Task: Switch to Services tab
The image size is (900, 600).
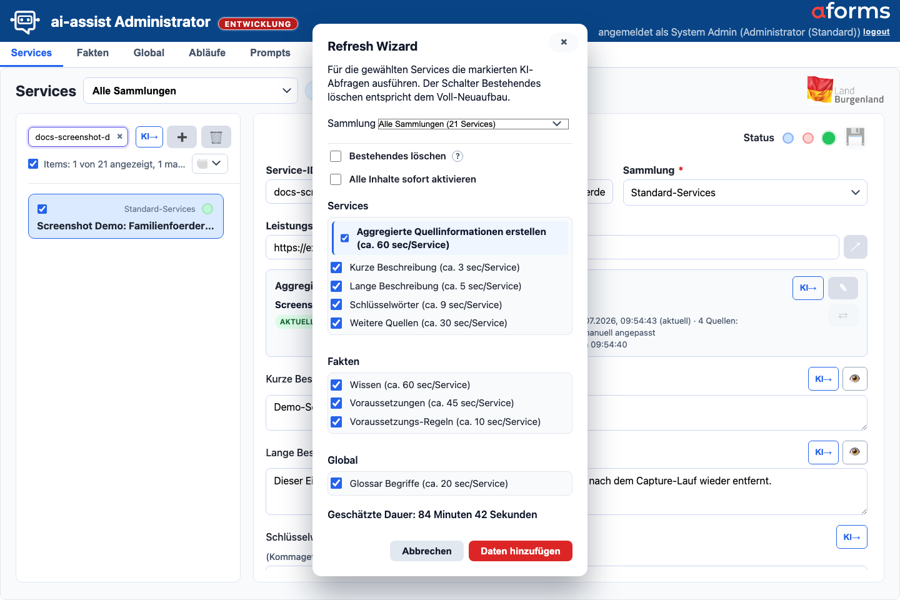Action: tap(31, 52)
